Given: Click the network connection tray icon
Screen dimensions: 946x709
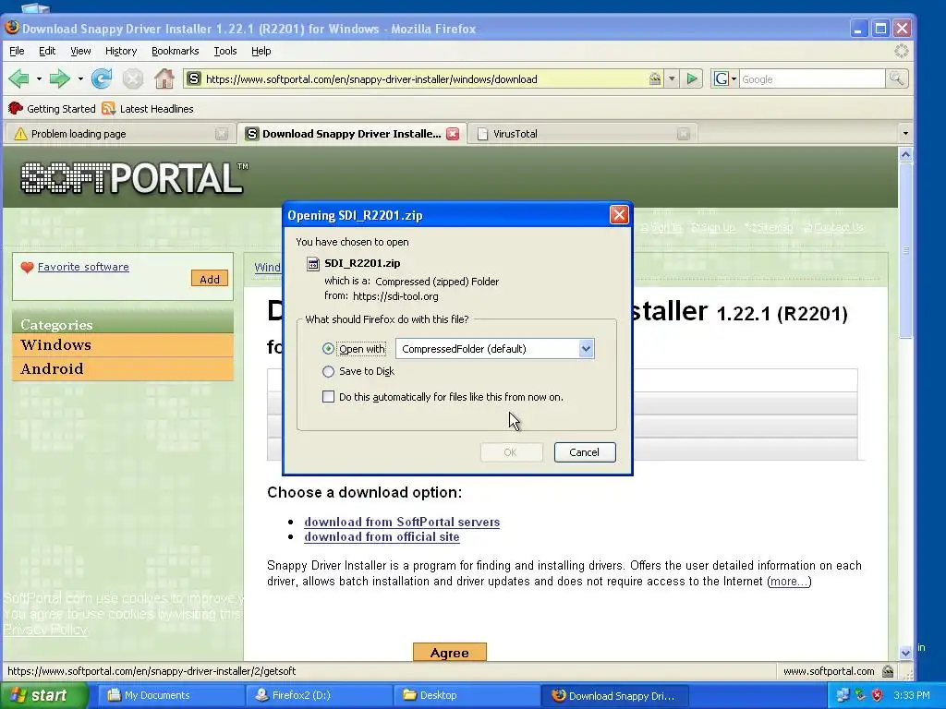Looking at the screenshot, I should point(860,695).
